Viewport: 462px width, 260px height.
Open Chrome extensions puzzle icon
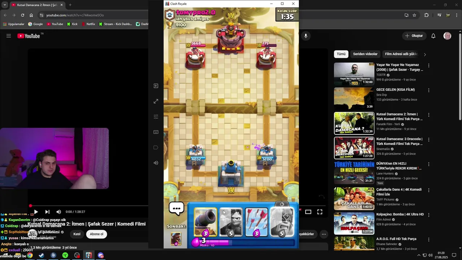coord(427,15)
